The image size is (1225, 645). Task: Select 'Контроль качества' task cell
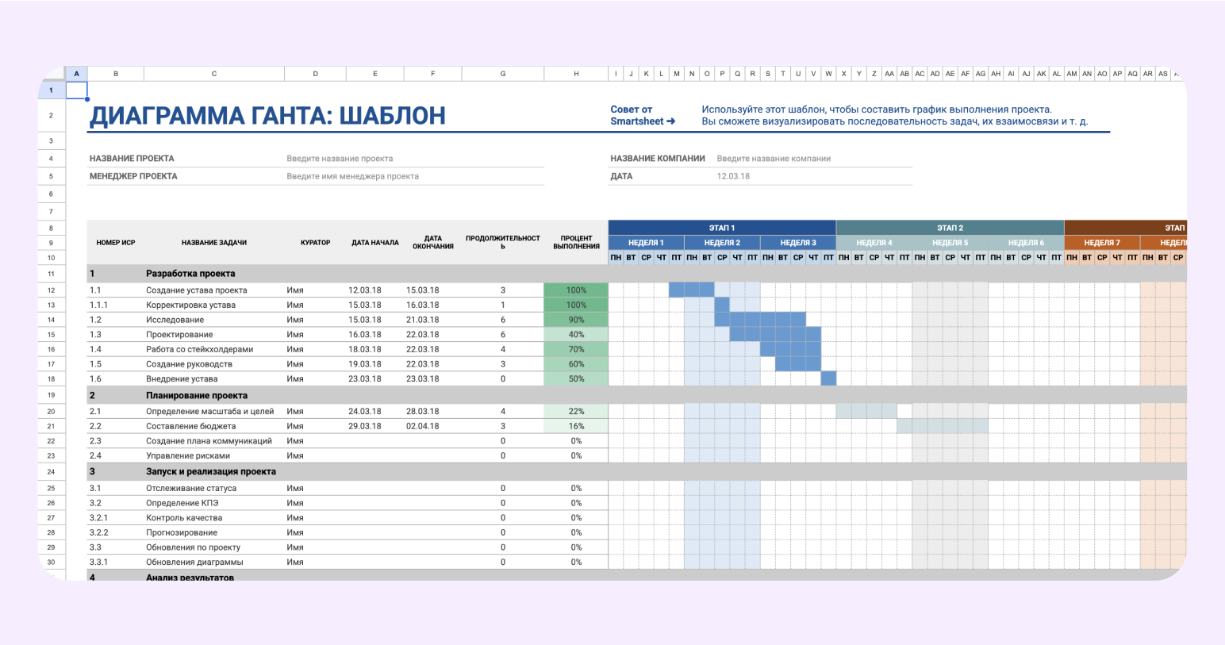[214, 518]
